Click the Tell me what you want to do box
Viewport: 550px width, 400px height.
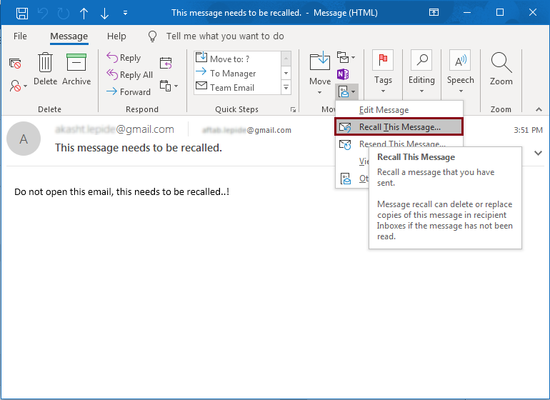(224, 36)
